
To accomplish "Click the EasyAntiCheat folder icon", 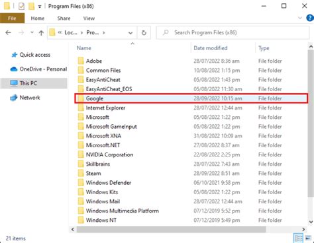I will coord(81,80).
